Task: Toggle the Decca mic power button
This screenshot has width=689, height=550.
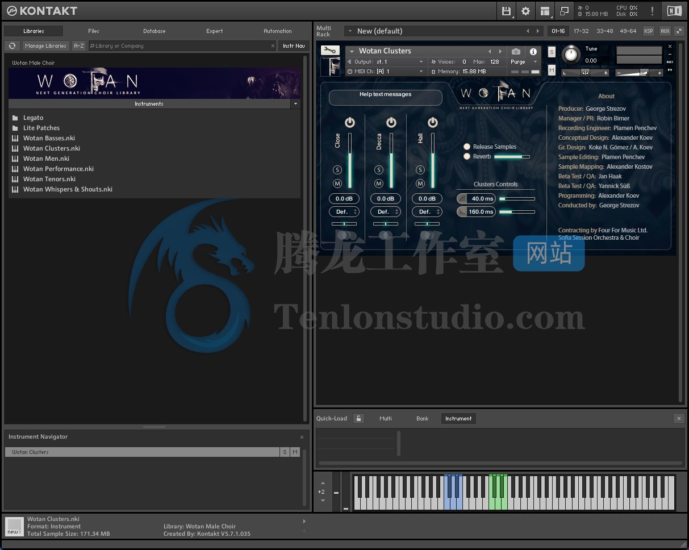Action: pos(391,122)
